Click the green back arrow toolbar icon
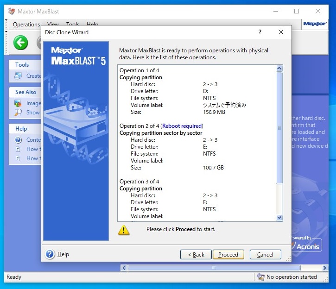Viewport: 336px width, 289px height. click(20, 43)
